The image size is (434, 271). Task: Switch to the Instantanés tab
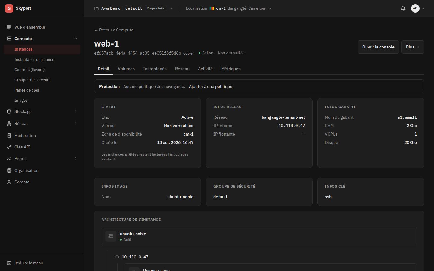point(155,69)
